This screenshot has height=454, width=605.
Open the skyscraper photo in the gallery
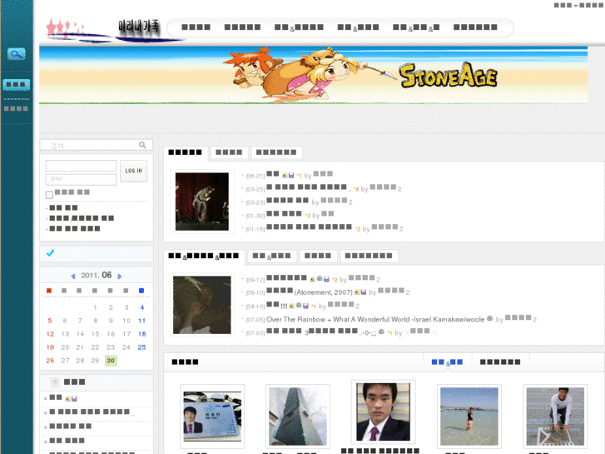[298, 417]
